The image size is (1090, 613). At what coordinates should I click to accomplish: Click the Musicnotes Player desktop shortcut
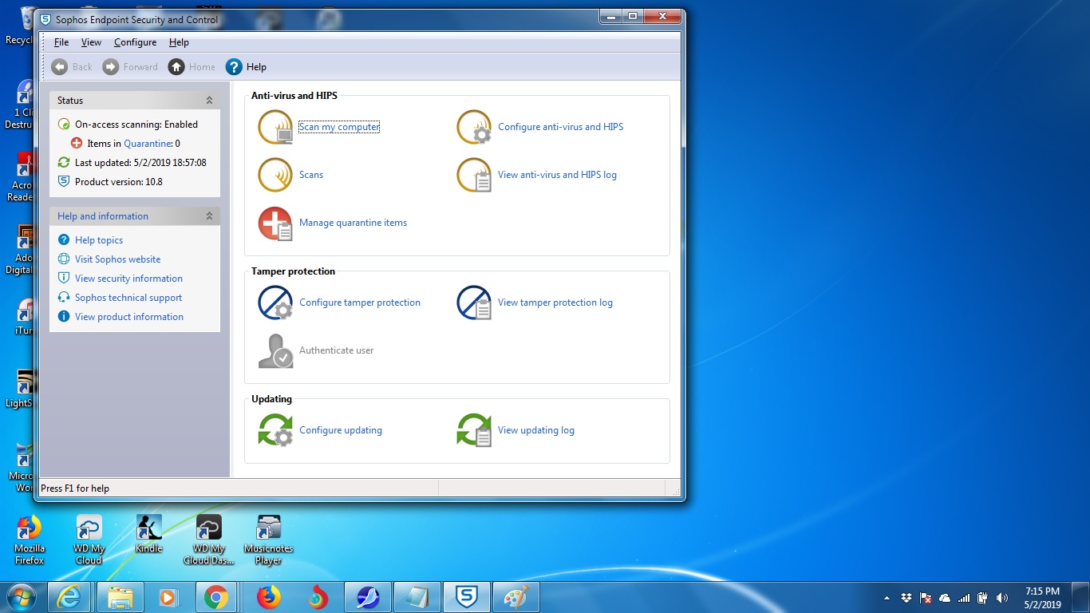[x=268, y=540]
